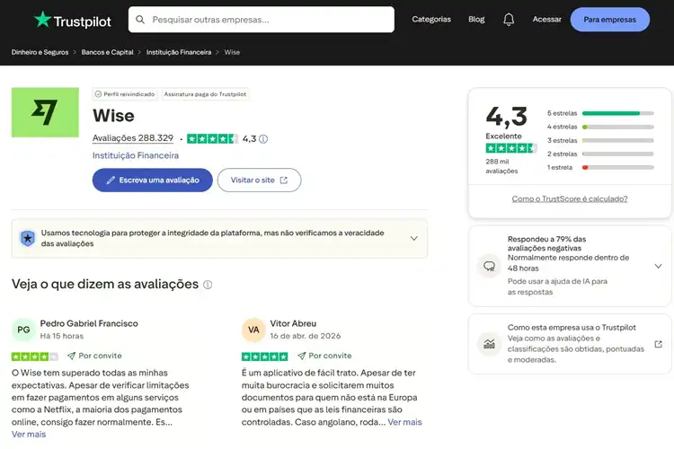
Task: Click the 5 estrelas green progress bar
Action: click(x=617, y=113)
